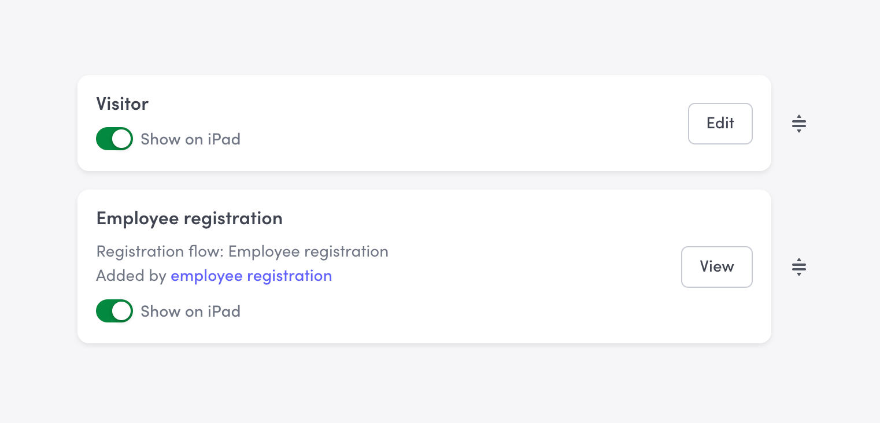
Task: Click up arrow of Employee registration reorder handle
Action: 798,260
